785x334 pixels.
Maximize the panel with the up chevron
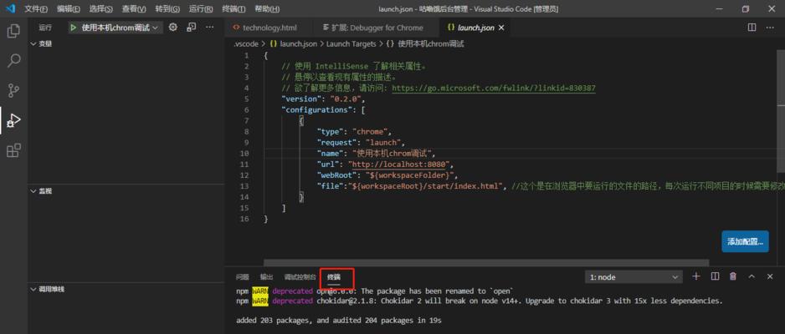click(x=752, y=276)
